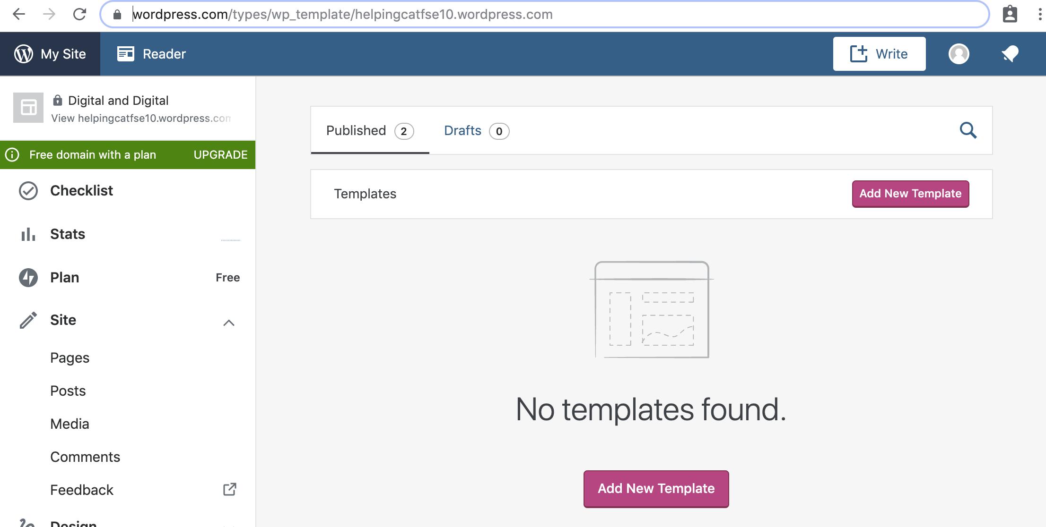Click the Stats bar chart icon
1046x527 pixels.
(28, 234)
